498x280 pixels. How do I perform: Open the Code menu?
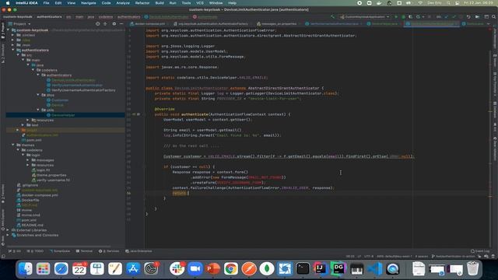[x=106, y=3]
